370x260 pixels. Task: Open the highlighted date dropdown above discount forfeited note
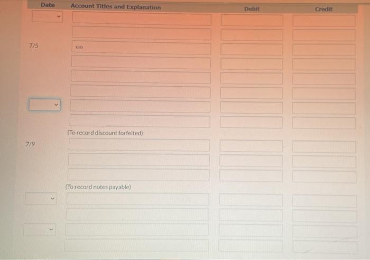tap(44, 105)
